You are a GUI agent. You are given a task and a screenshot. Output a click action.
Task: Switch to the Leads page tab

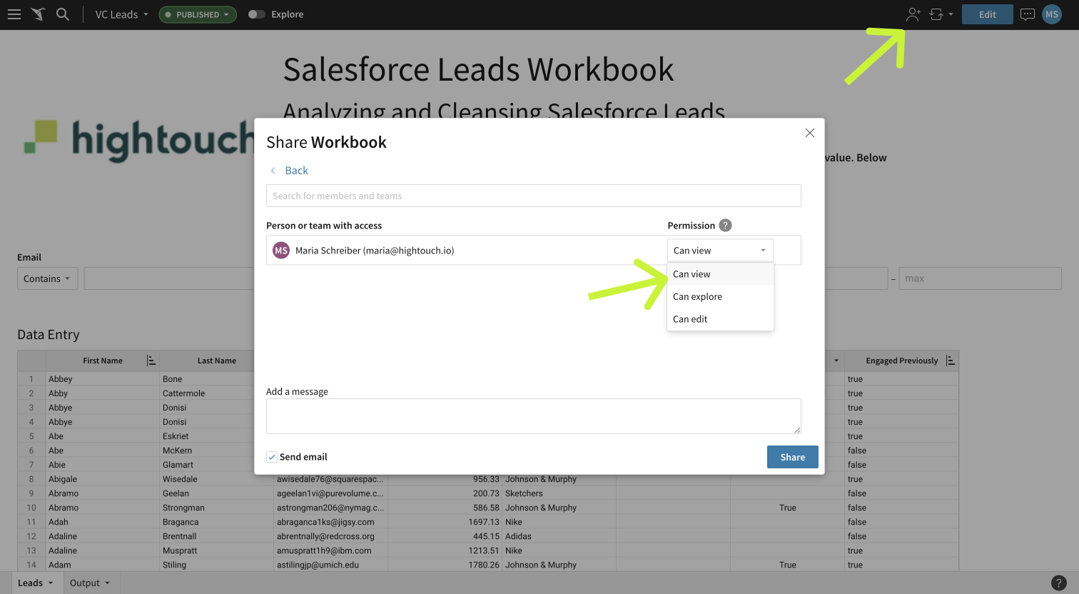(31, 583)
